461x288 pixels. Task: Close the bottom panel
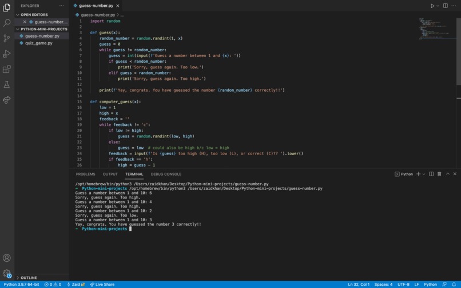coord(455,174)
